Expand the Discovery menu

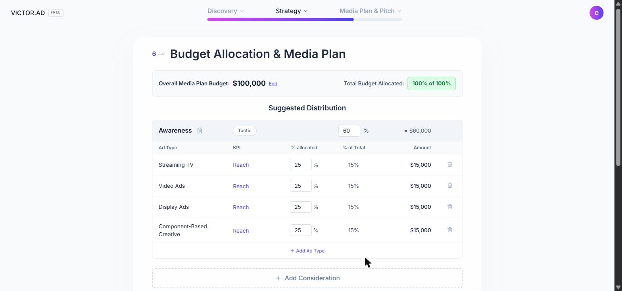click(x=225, y=11)
